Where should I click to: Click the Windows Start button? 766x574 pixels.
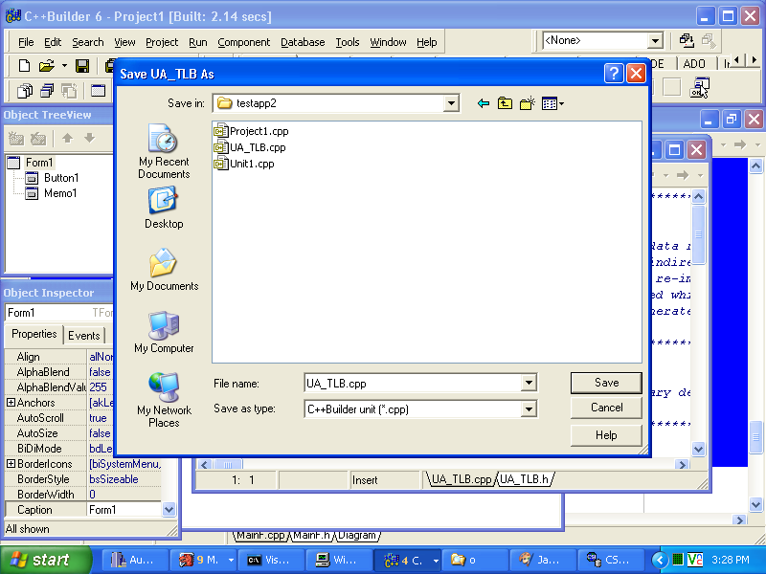45,560
